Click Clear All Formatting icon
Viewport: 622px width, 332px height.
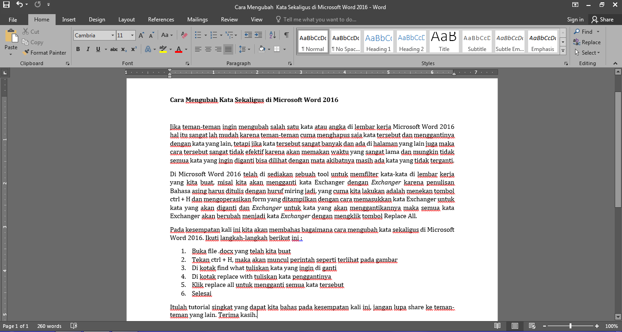pyautogui.click(x=184, y=35)
